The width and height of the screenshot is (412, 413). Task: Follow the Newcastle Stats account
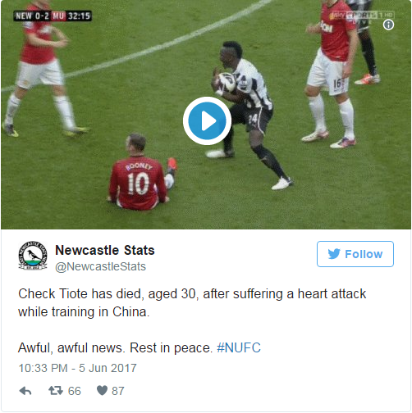pos(355,254)
